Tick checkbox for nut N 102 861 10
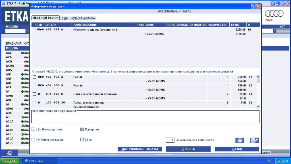291x164 pixels. tap(34, 102)
